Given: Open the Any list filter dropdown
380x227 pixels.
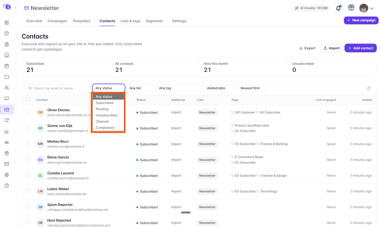Looking at the screenshot, I should [140, 88].
